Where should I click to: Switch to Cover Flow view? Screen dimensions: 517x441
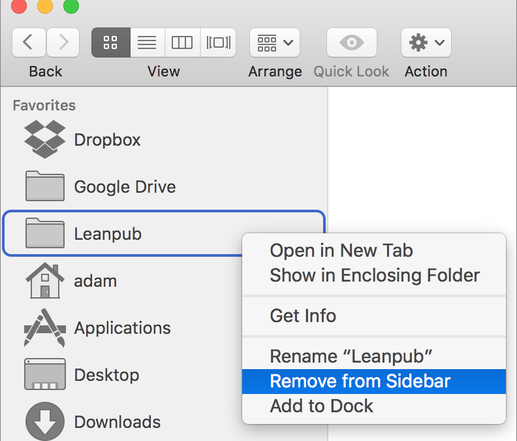point(218,42)
